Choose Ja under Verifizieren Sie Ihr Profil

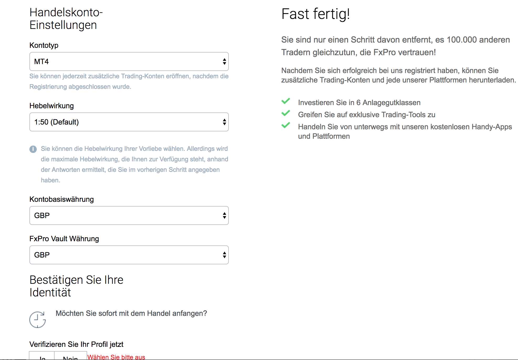click(42, 356)
